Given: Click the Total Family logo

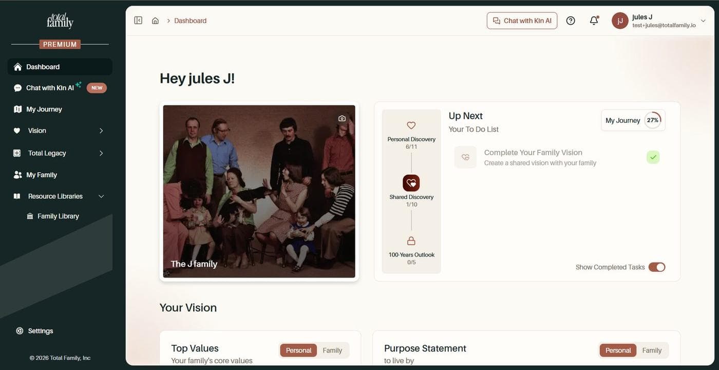Looking at the screenshot, I should coord(60,21).
